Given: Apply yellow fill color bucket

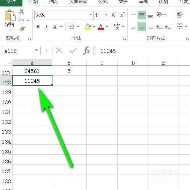Looking at the screenshot, I should (88, 27).
